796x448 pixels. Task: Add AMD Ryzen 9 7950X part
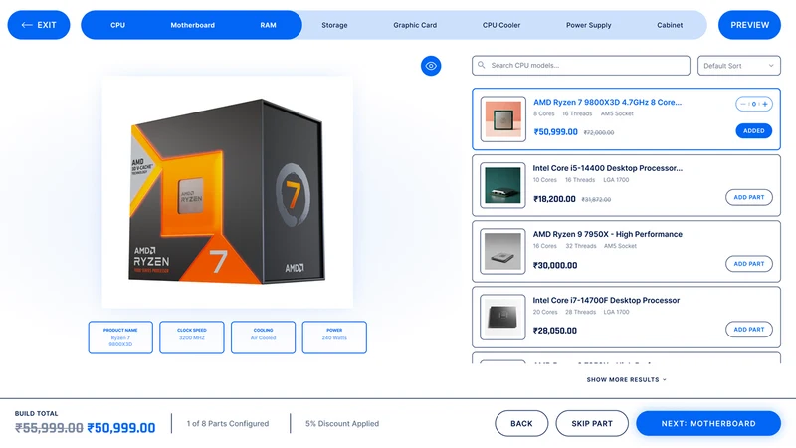pyautogui.click(x=749, y=264)
